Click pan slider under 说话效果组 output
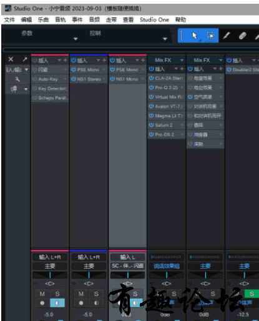The image size is (259, 321). pyautogui.click(x=167, y=275)
